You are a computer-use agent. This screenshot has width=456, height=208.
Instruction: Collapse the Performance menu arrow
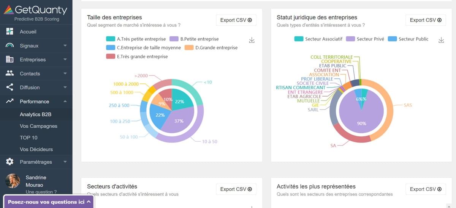pos(65,101)
